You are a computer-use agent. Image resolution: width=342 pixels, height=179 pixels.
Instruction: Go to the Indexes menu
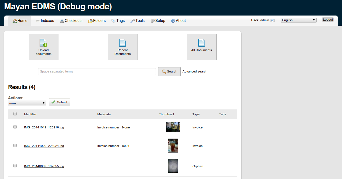coord(45,21)
